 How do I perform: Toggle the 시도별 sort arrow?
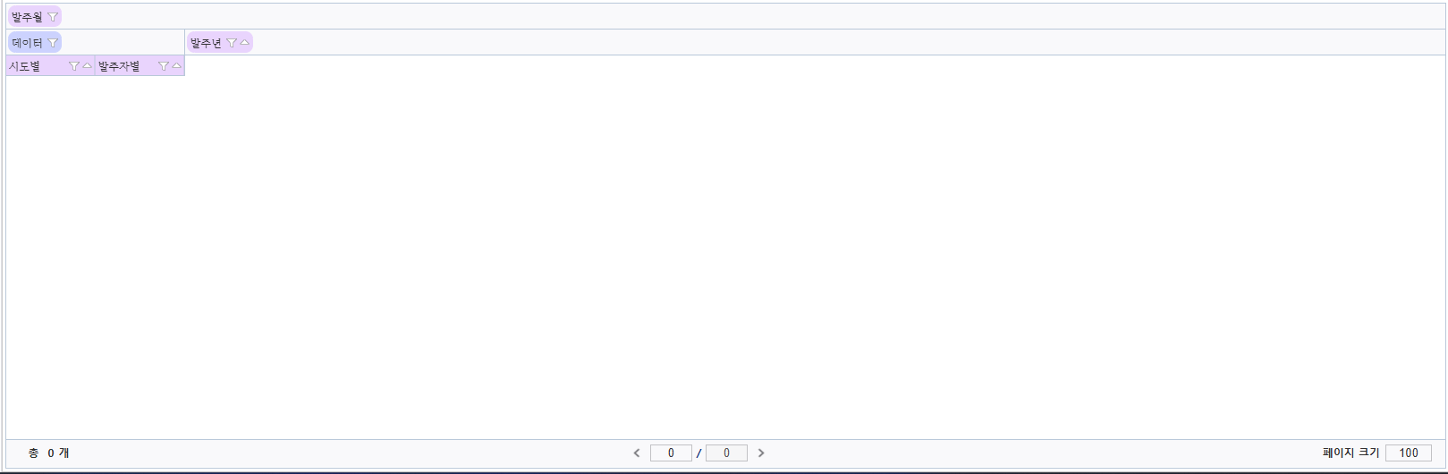click(x=87, y=65)
